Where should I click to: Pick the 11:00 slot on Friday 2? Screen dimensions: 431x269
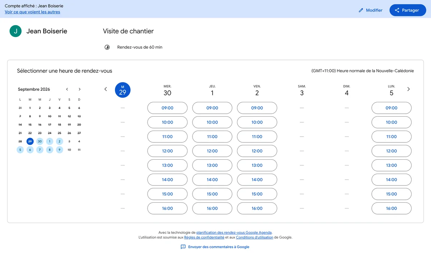pos(257,137)
